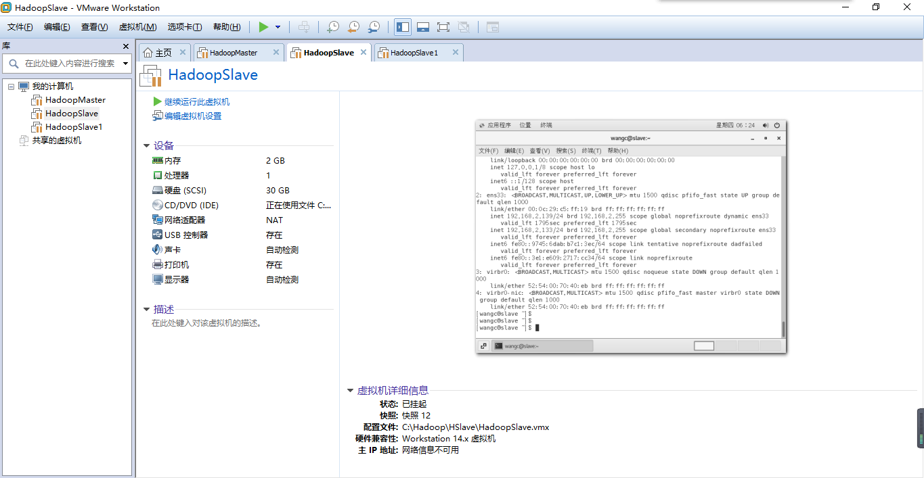
Task: Click the 显示器 display device icon
Action: pos(158,279)
